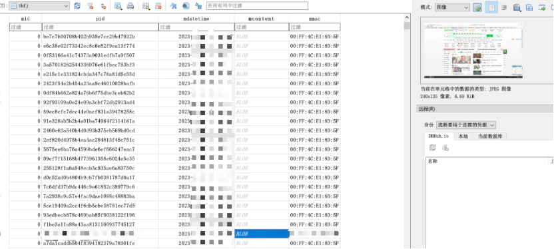554x249 pixels.
Task: Open the 身份 credentials dropdown
Action: coord(465,125)
